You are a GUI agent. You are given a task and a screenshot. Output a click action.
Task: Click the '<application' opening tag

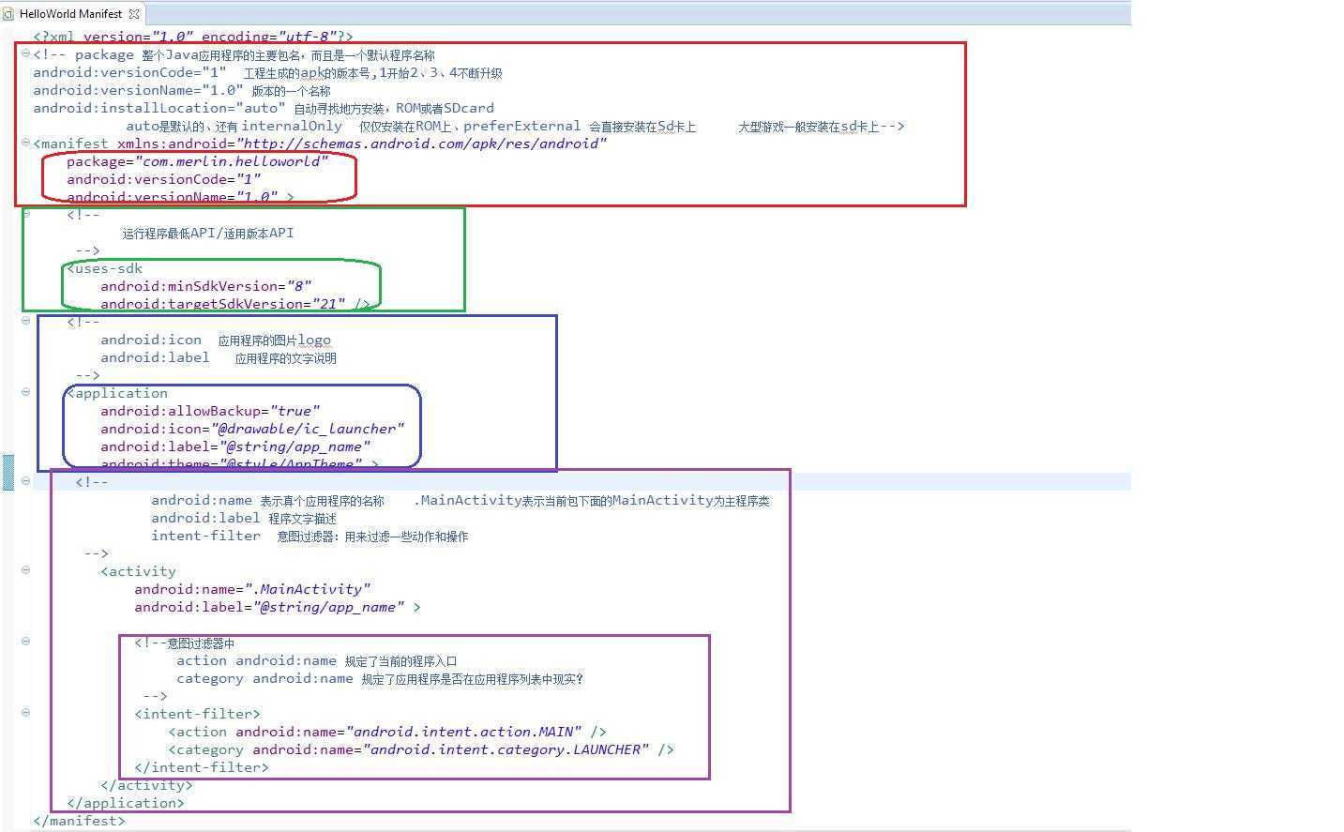tap(117, 393)
